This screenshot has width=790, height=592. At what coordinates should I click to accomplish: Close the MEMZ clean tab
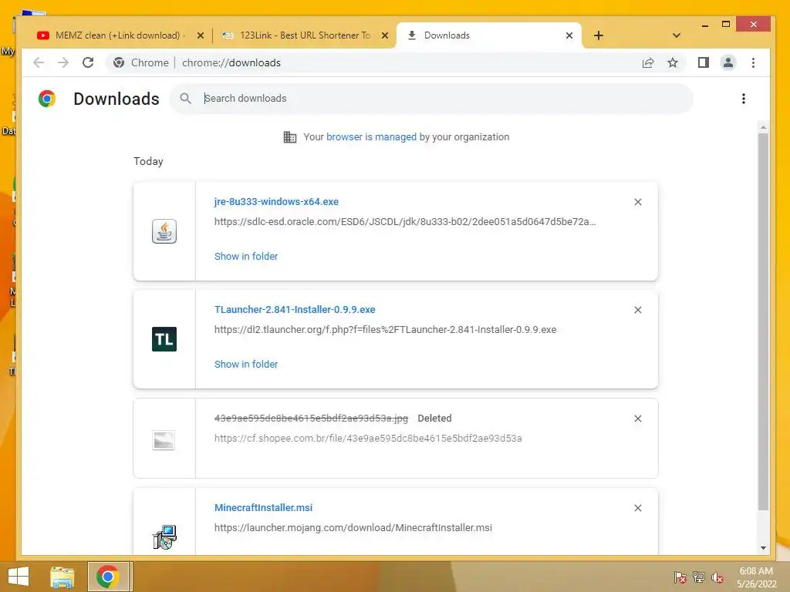pos(200,35)
